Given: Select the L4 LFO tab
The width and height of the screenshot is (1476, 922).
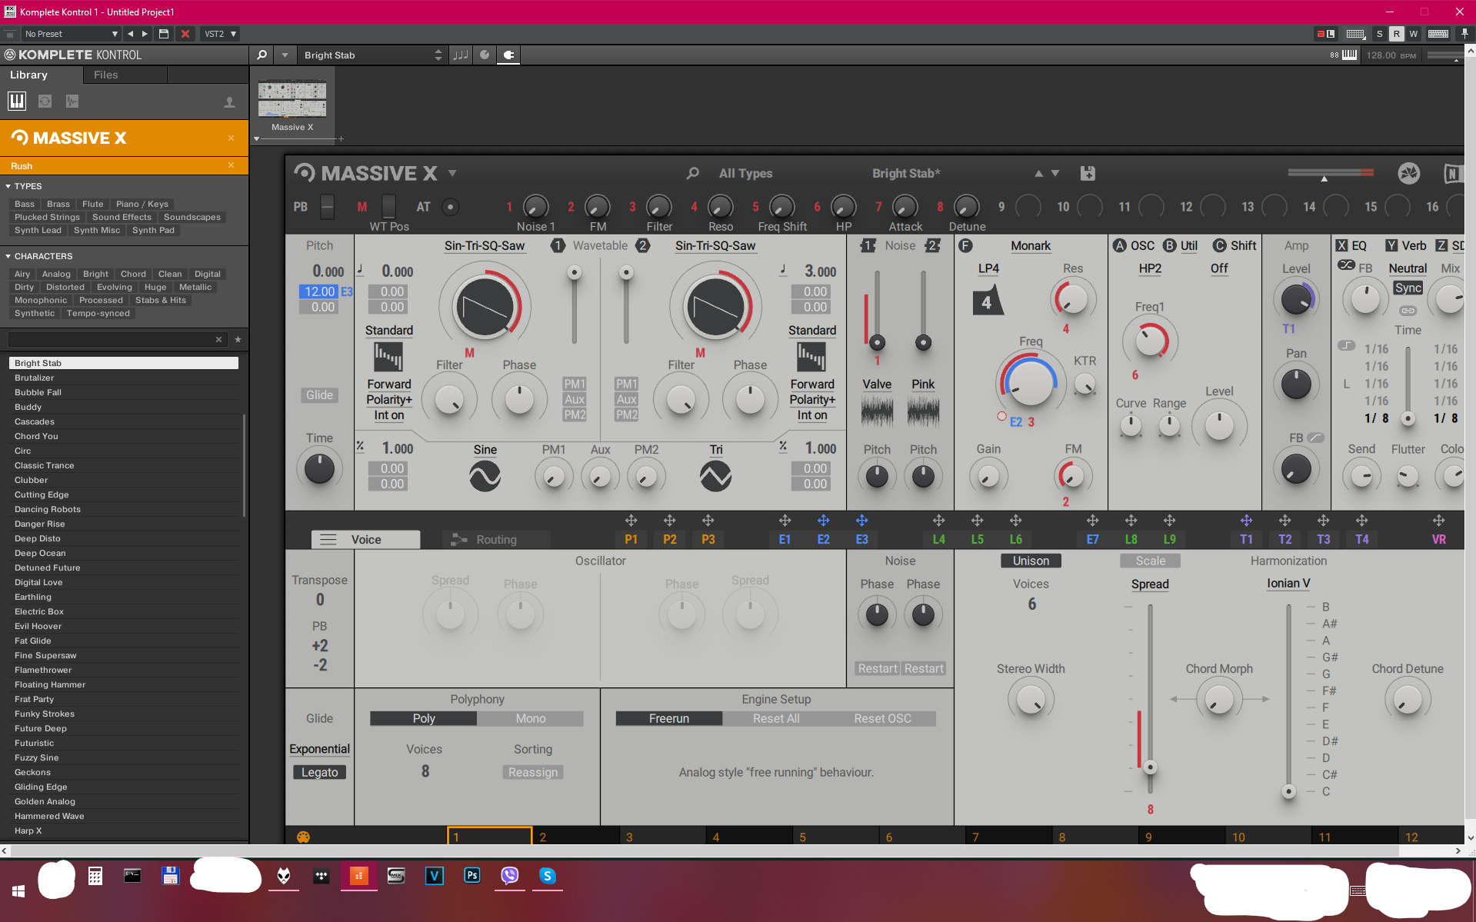Looking at the screenshot, I should point(938,539).
